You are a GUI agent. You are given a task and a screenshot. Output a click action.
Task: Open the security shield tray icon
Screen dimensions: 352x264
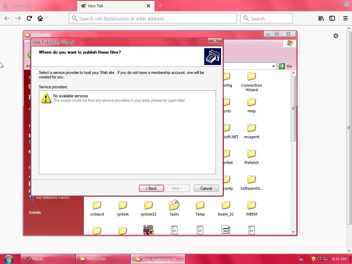click(313, 259)
